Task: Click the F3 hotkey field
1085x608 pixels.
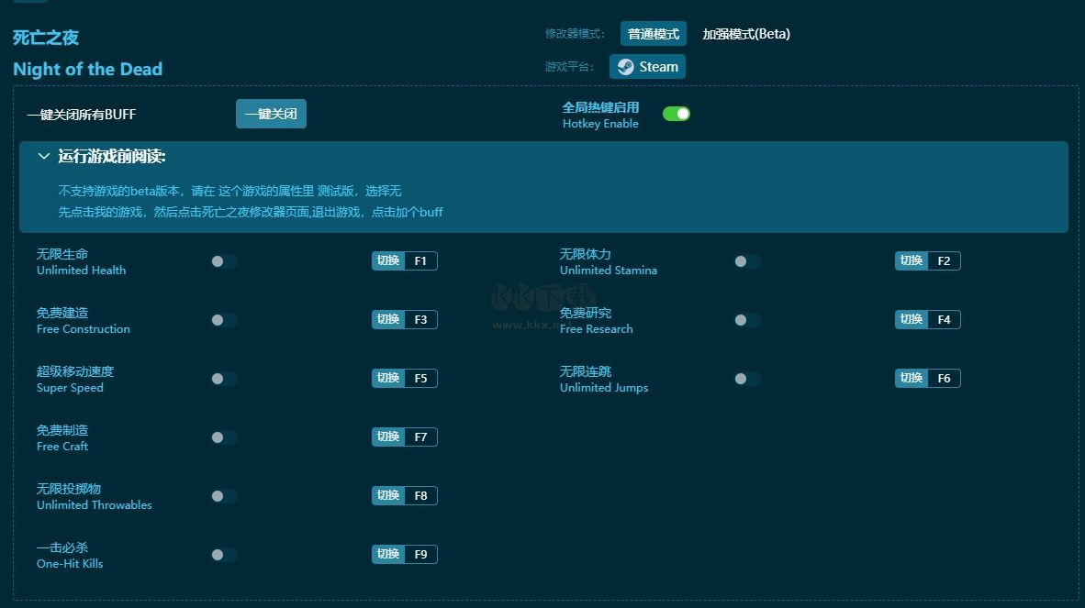Action: [420, 319]
